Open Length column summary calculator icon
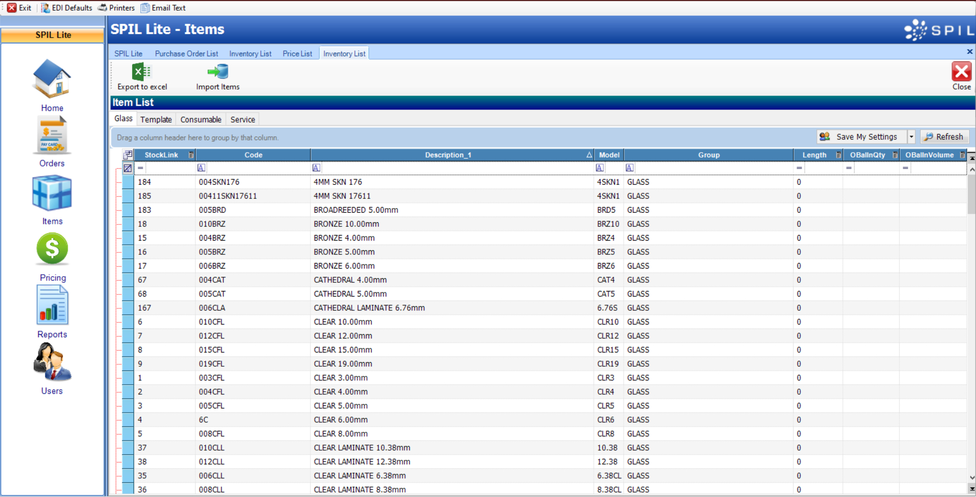 coord(838,155)
